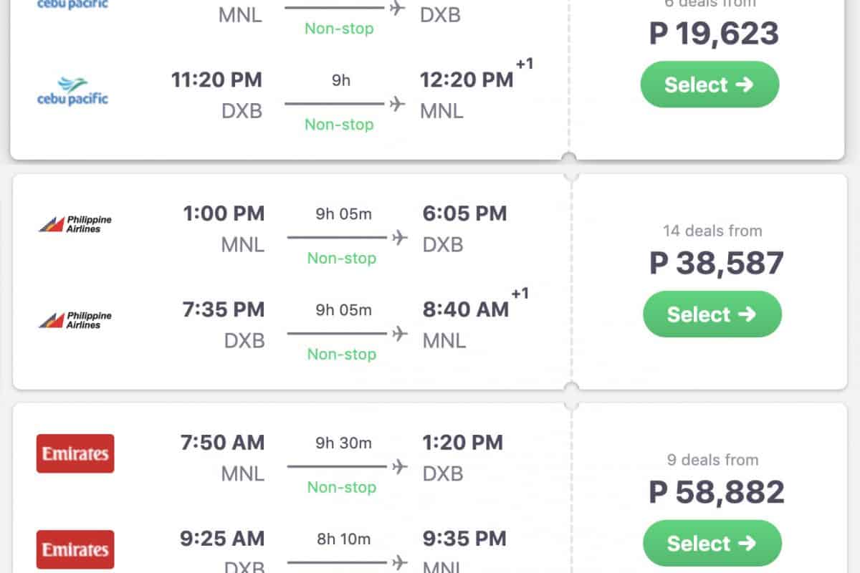The image size is (860, 573).
Task: Click the airplane icon on the 9h 05m MNL–DXB route
Action: click(x=399, y=237)
